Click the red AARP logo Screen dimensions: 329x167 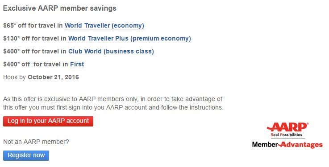coord(287,127)
